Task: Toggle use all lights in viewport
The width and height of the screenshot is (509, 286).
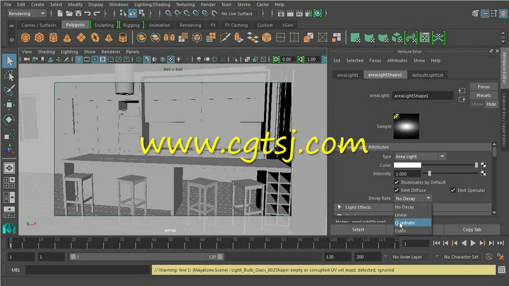Action: (x=179, y=59)
